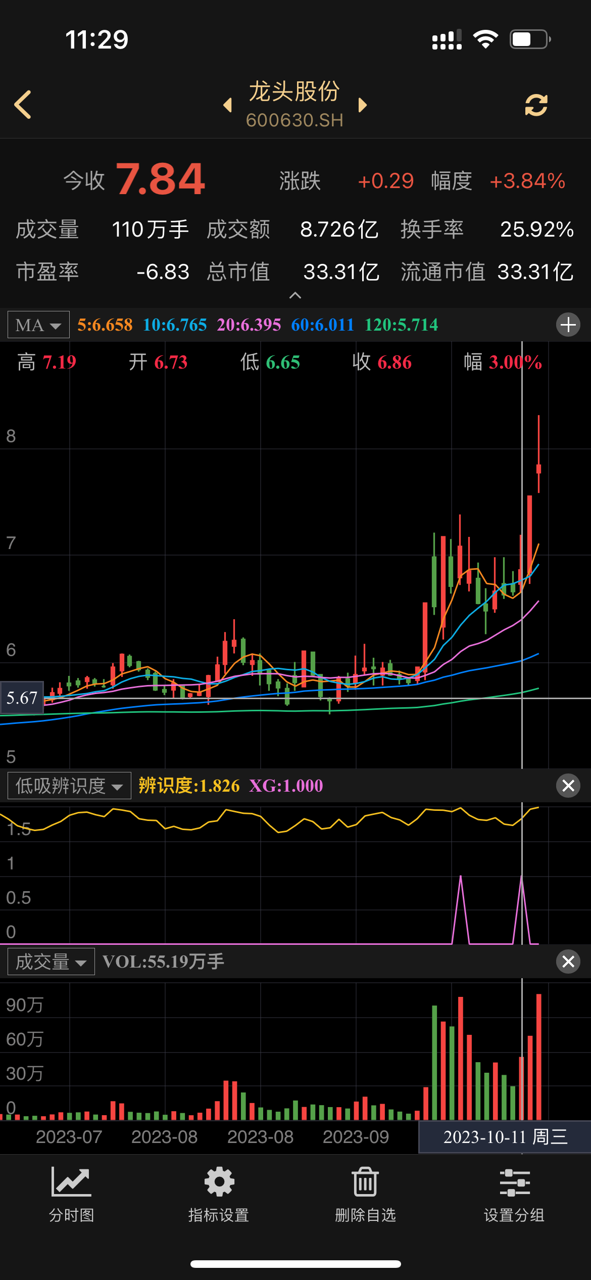Add indicator using the plus icon
Image resolution: width=591 pixels, height=1280 pixels.
pyautogui.click(x=568, y=325)
